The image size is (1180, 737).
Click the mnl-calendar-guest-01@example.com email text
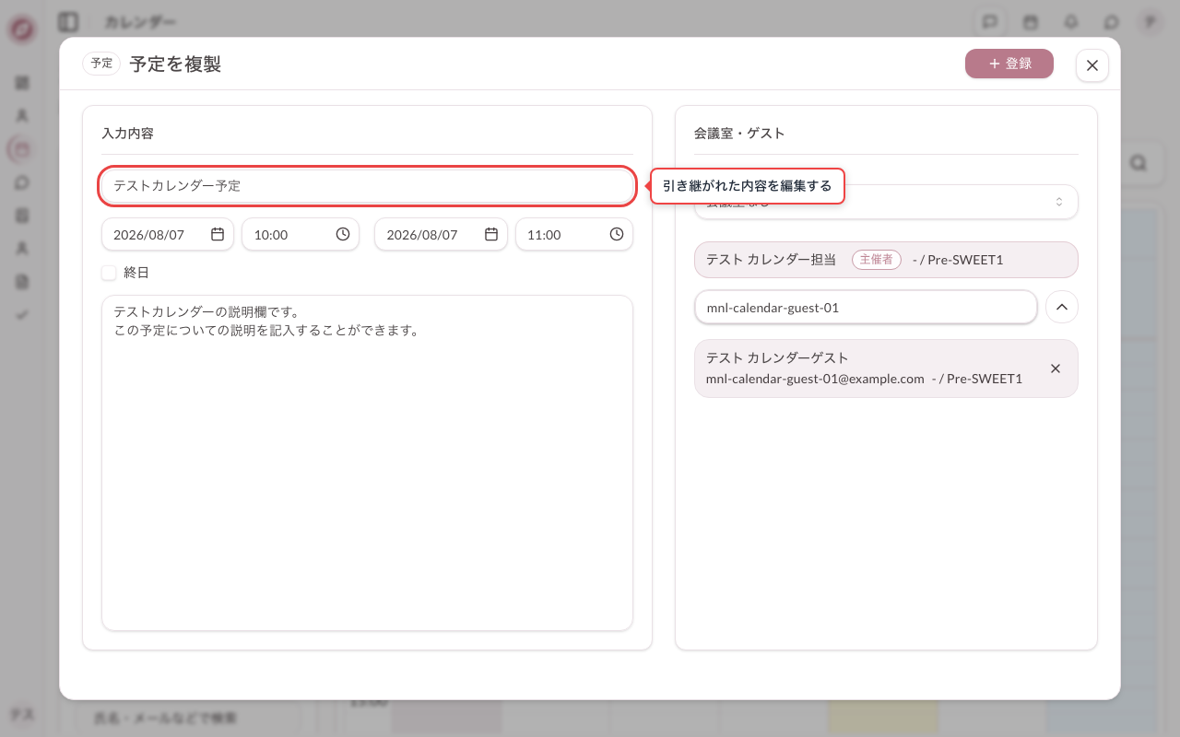[815, 379]
